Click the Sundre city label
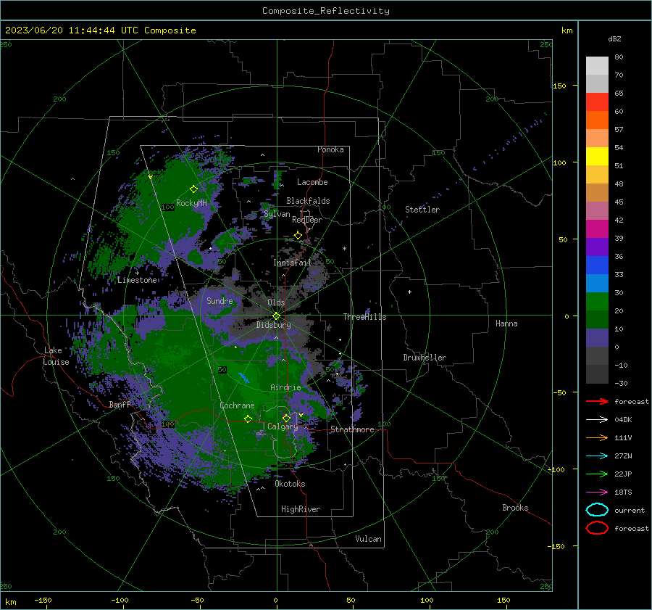Viewport: 652px width, 610px height. tap(220, 300)
